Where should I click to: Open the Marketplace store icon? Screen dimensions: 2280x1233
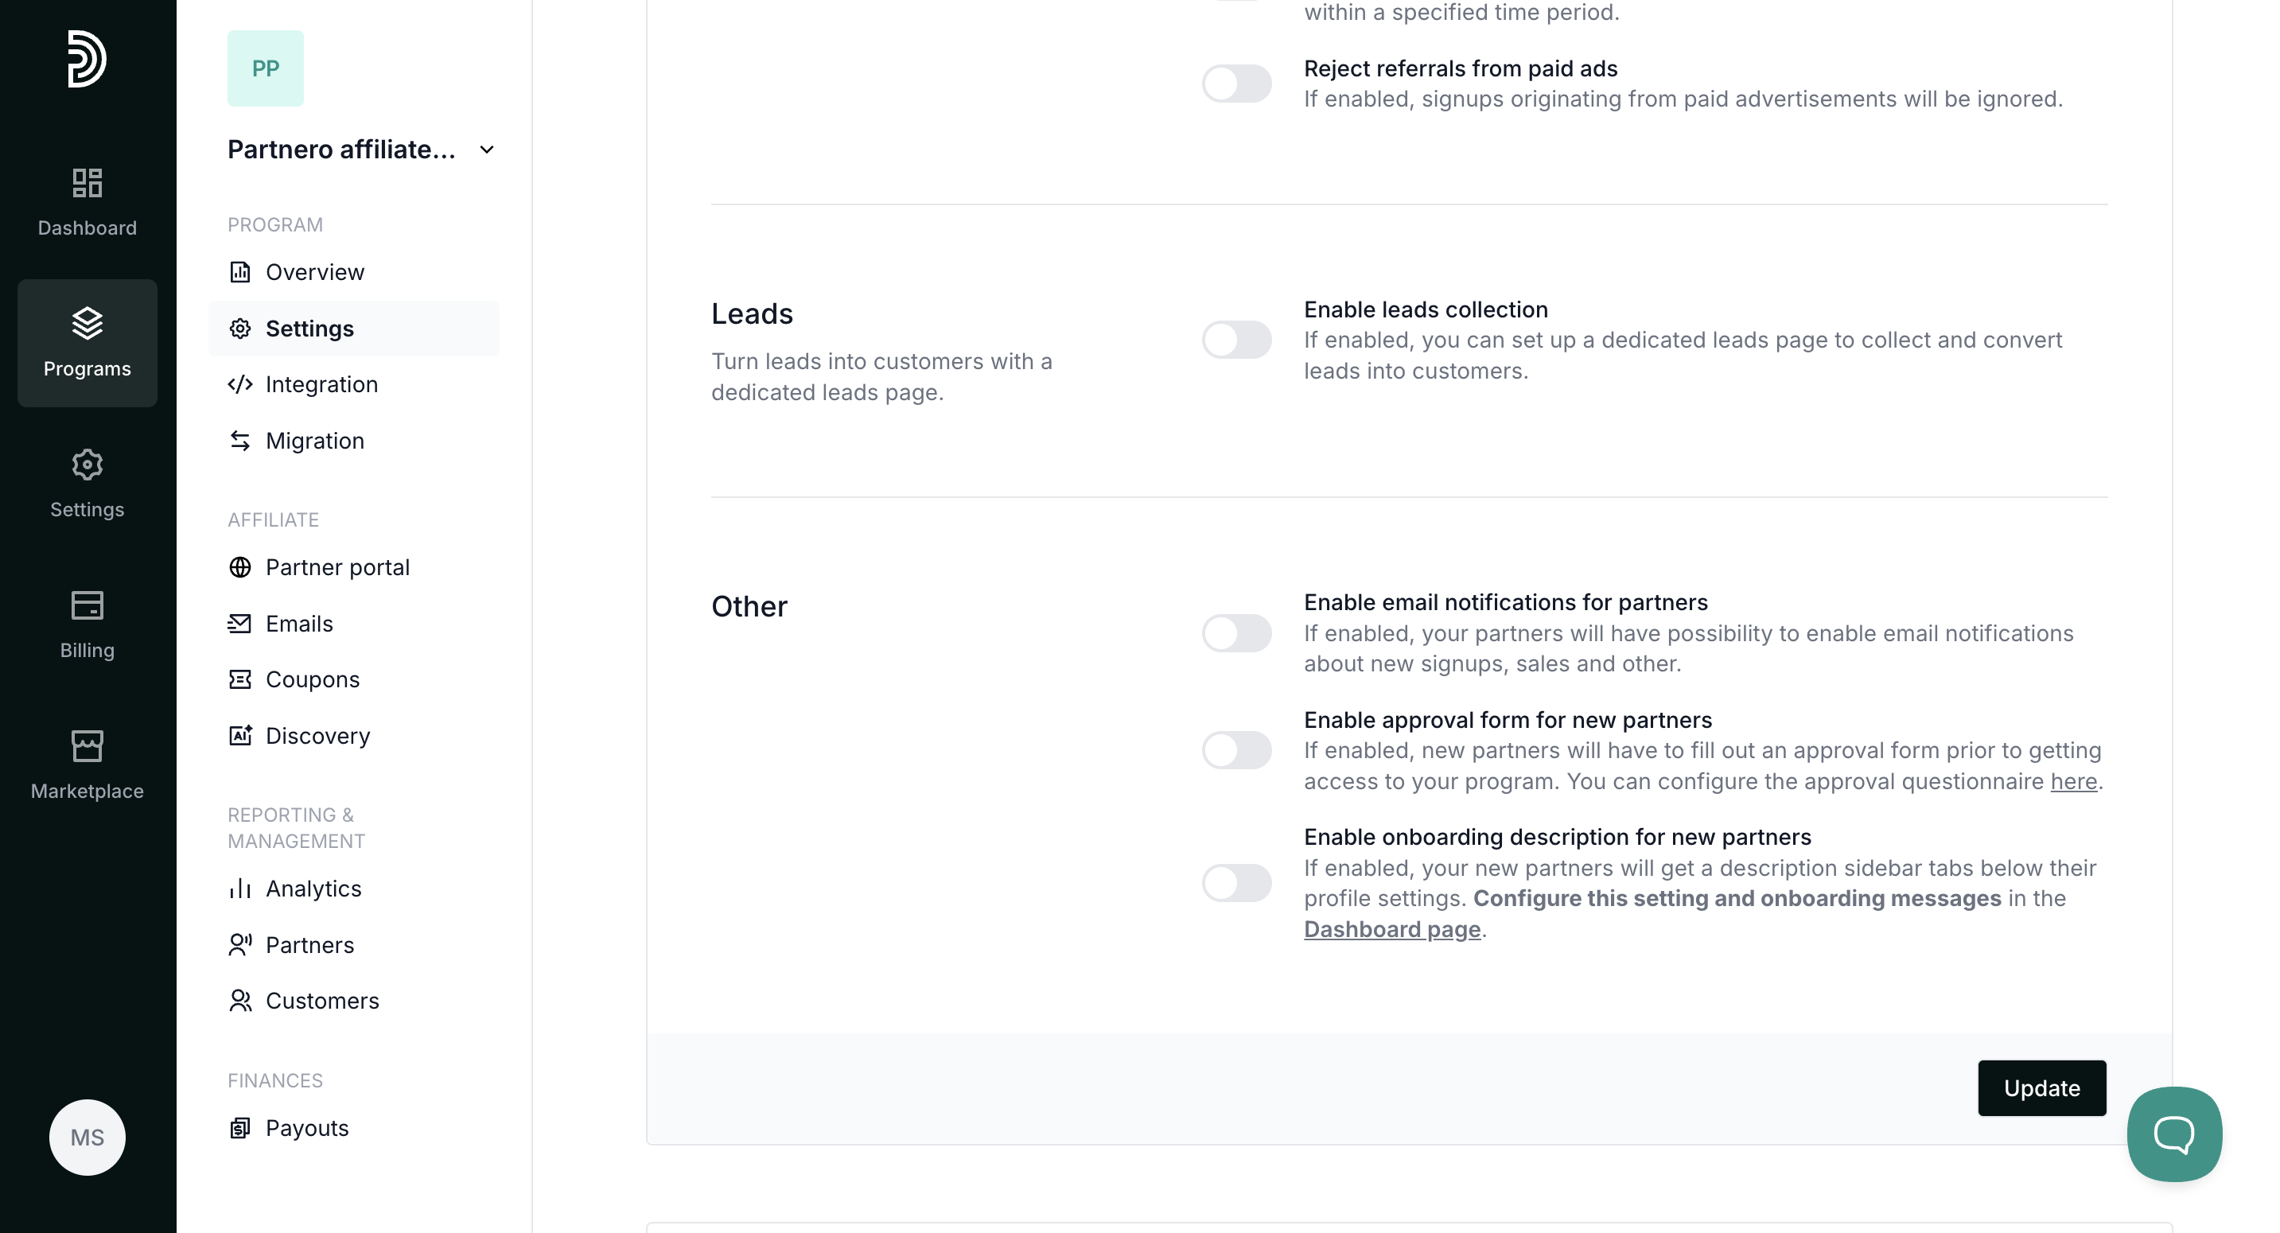(x=87, y=746)
